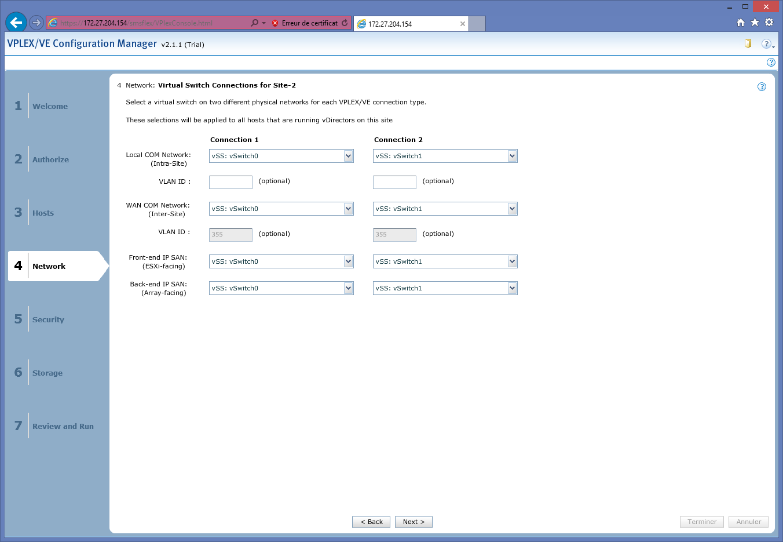Click the yellow bookmark icon in header
The width and height of the screenshot is (783, 542).
pyautogui.click(x=748, y=43)
